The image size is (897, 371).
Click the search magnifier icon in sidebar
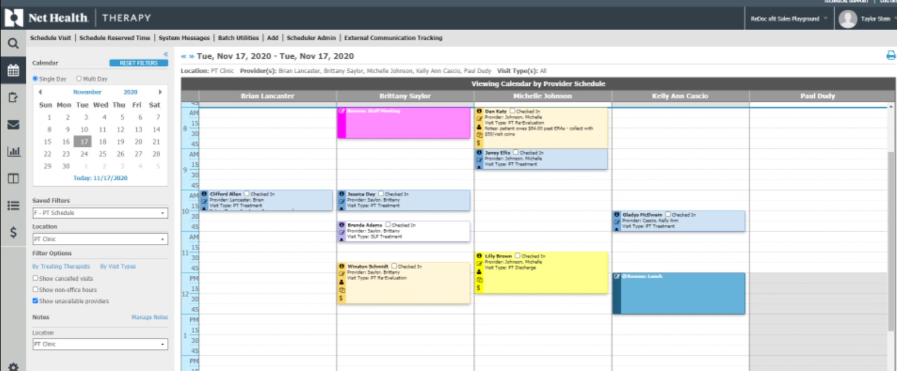pos(13,44)
